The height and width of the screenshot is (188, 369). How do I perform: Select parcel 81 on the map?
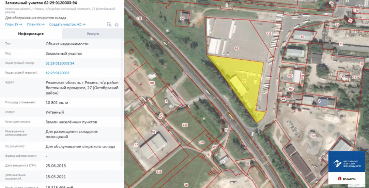click(341, 44)
